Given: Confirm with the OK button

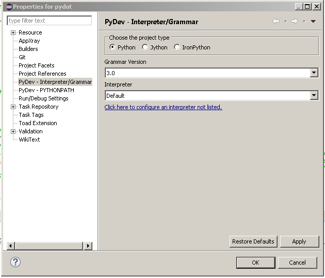Looking at the screenshot, I should coord(255,263).
